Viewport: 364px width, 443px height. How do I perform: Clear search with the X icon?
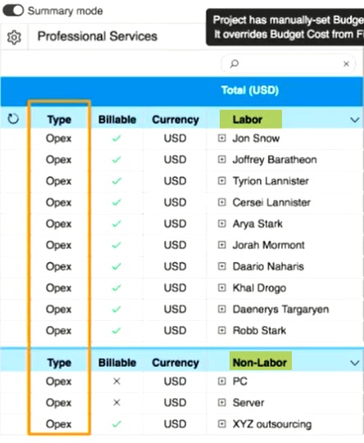click(x=346, y=64)
